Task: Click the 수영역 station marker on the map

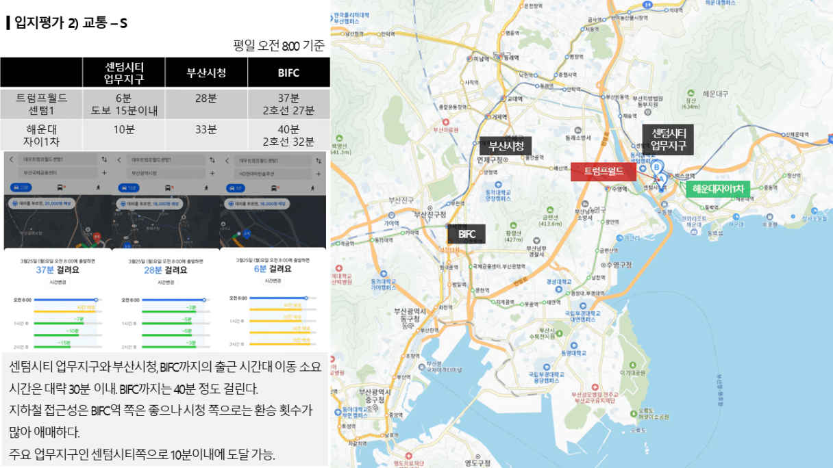Action: (608, 188)
